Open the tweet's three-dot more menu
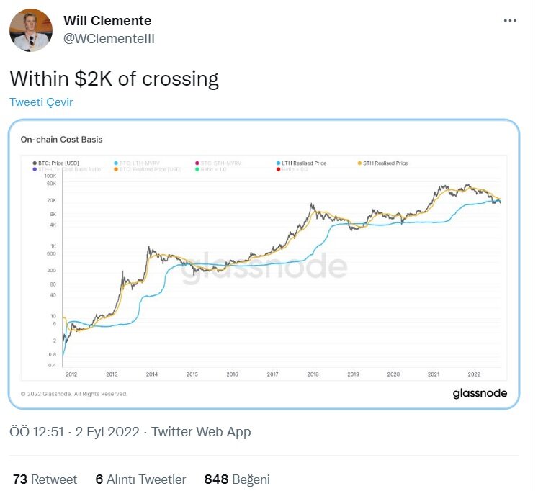 [510, 20]
